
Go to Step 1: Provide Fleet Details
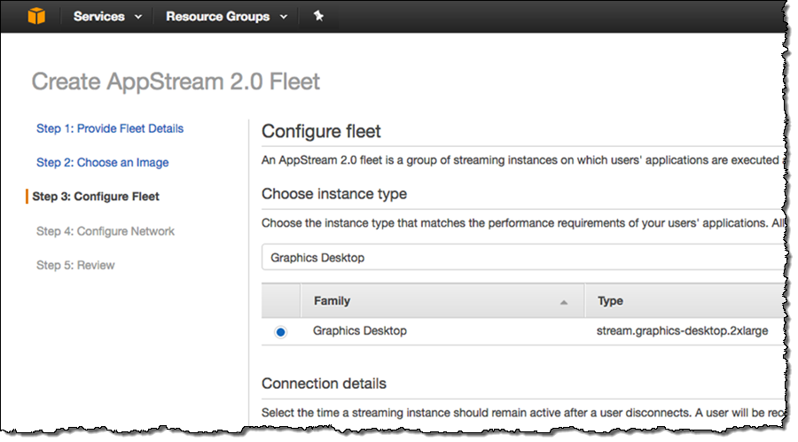(110, 128)
